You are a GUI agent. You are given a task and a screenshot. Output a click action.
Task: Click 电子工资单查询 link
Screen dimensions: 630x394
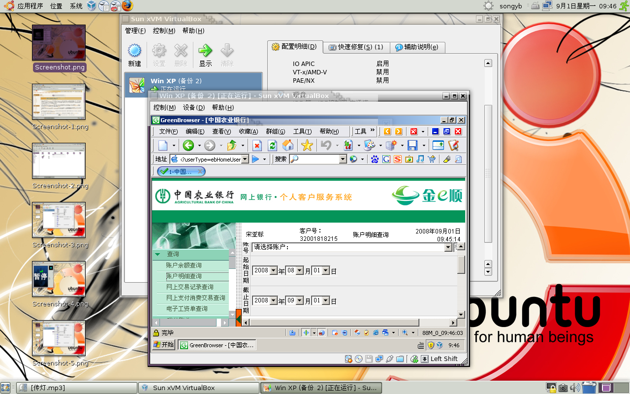(187, 308)
